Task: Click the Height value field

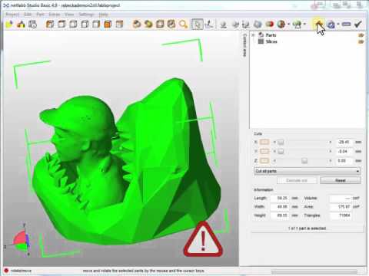Action: 280,215
